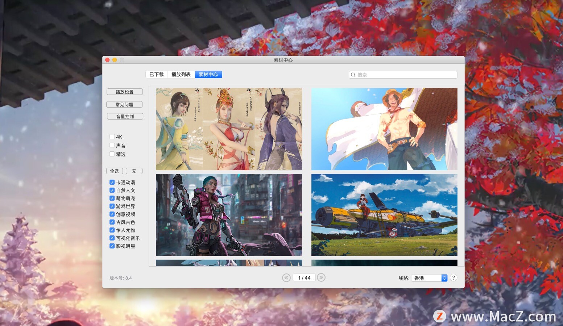Go to the previous page of wallpapers

286,278
